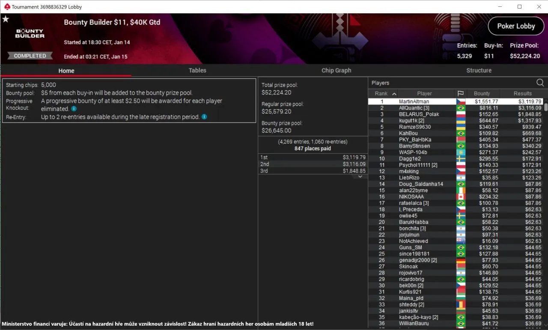Click Progressive Knockout info icon

click(x=74, y=109)
